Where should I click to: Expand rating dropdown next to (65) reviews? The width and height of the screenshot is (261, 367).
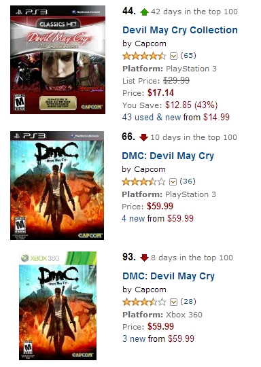point(173,56)
